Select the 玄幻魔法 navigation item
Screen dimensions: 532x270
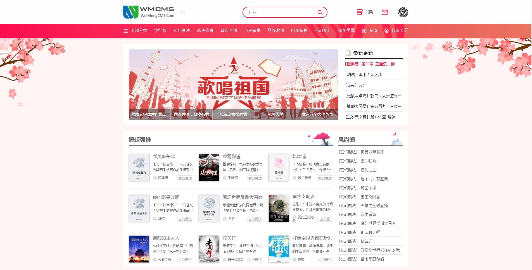coord(182,31)
